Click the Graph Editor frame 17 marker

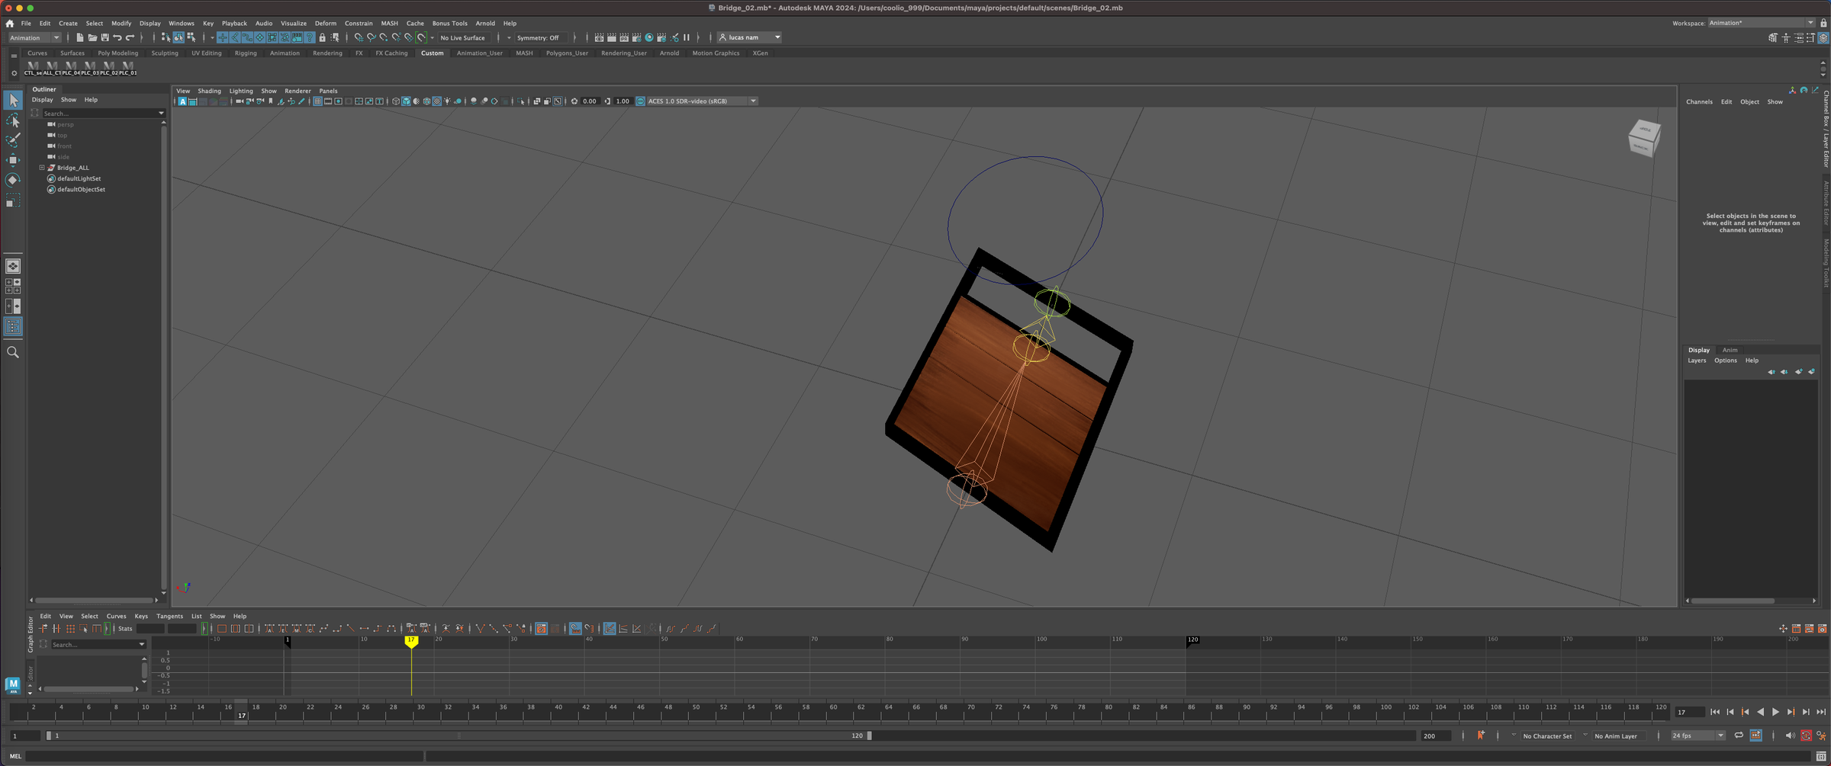tap(411, 641)
